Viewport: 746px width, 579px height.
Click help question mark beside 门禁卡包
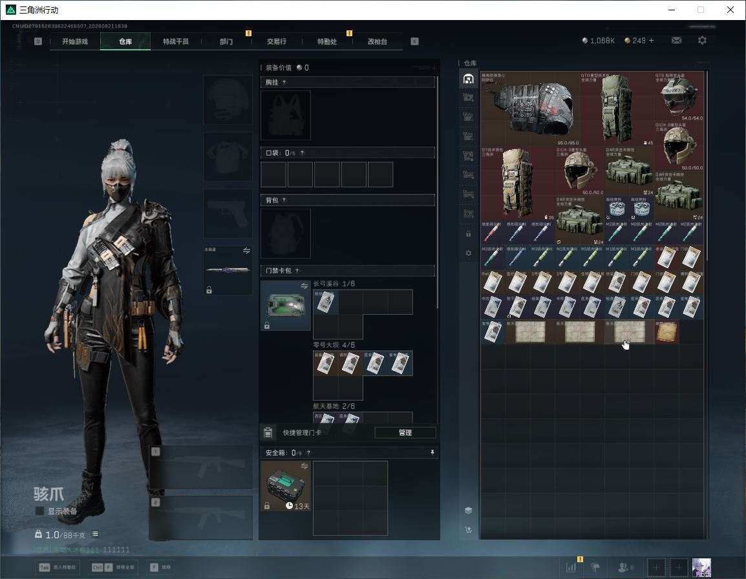[297, 271]
